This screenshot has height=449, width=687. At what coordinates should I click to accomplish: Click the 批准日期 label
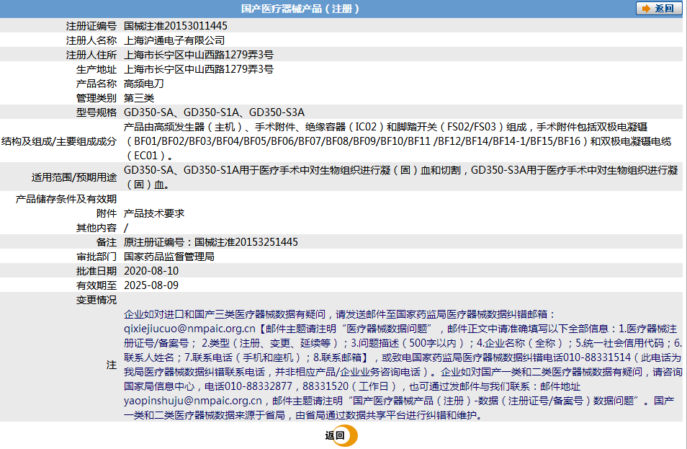point(96,271)
